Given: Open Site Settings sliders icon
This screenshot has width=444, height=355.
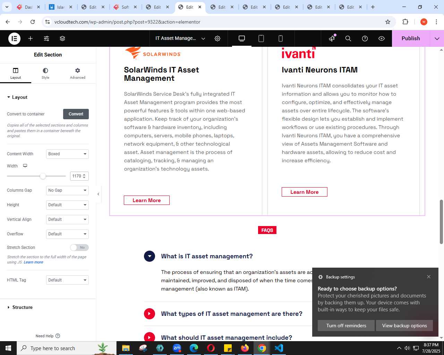Looking at the screenshot, I should [x=46, y=38].
